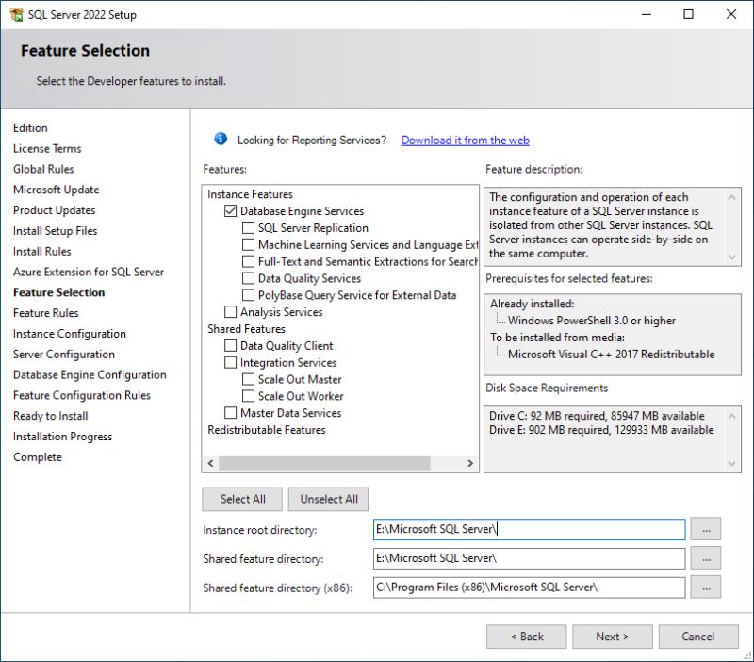754x662 pixels.
Task: Click the Unselect All button
Action: [x=328, y=499]
